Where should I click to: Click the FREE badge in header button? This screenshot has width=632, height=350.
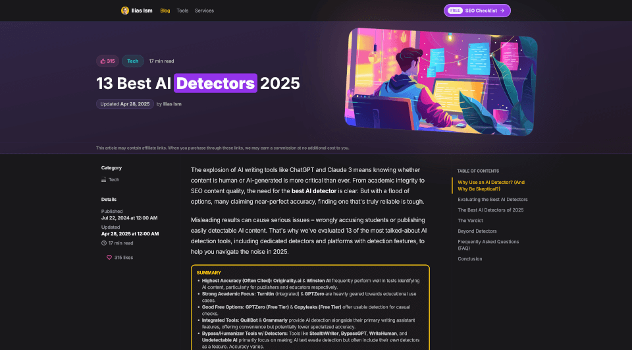tap(455, 11)
